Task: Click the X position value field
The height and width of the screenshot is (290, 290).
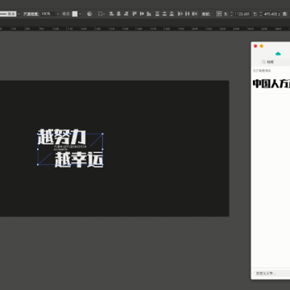Action: pyautogui.click(x=242, y=14)
